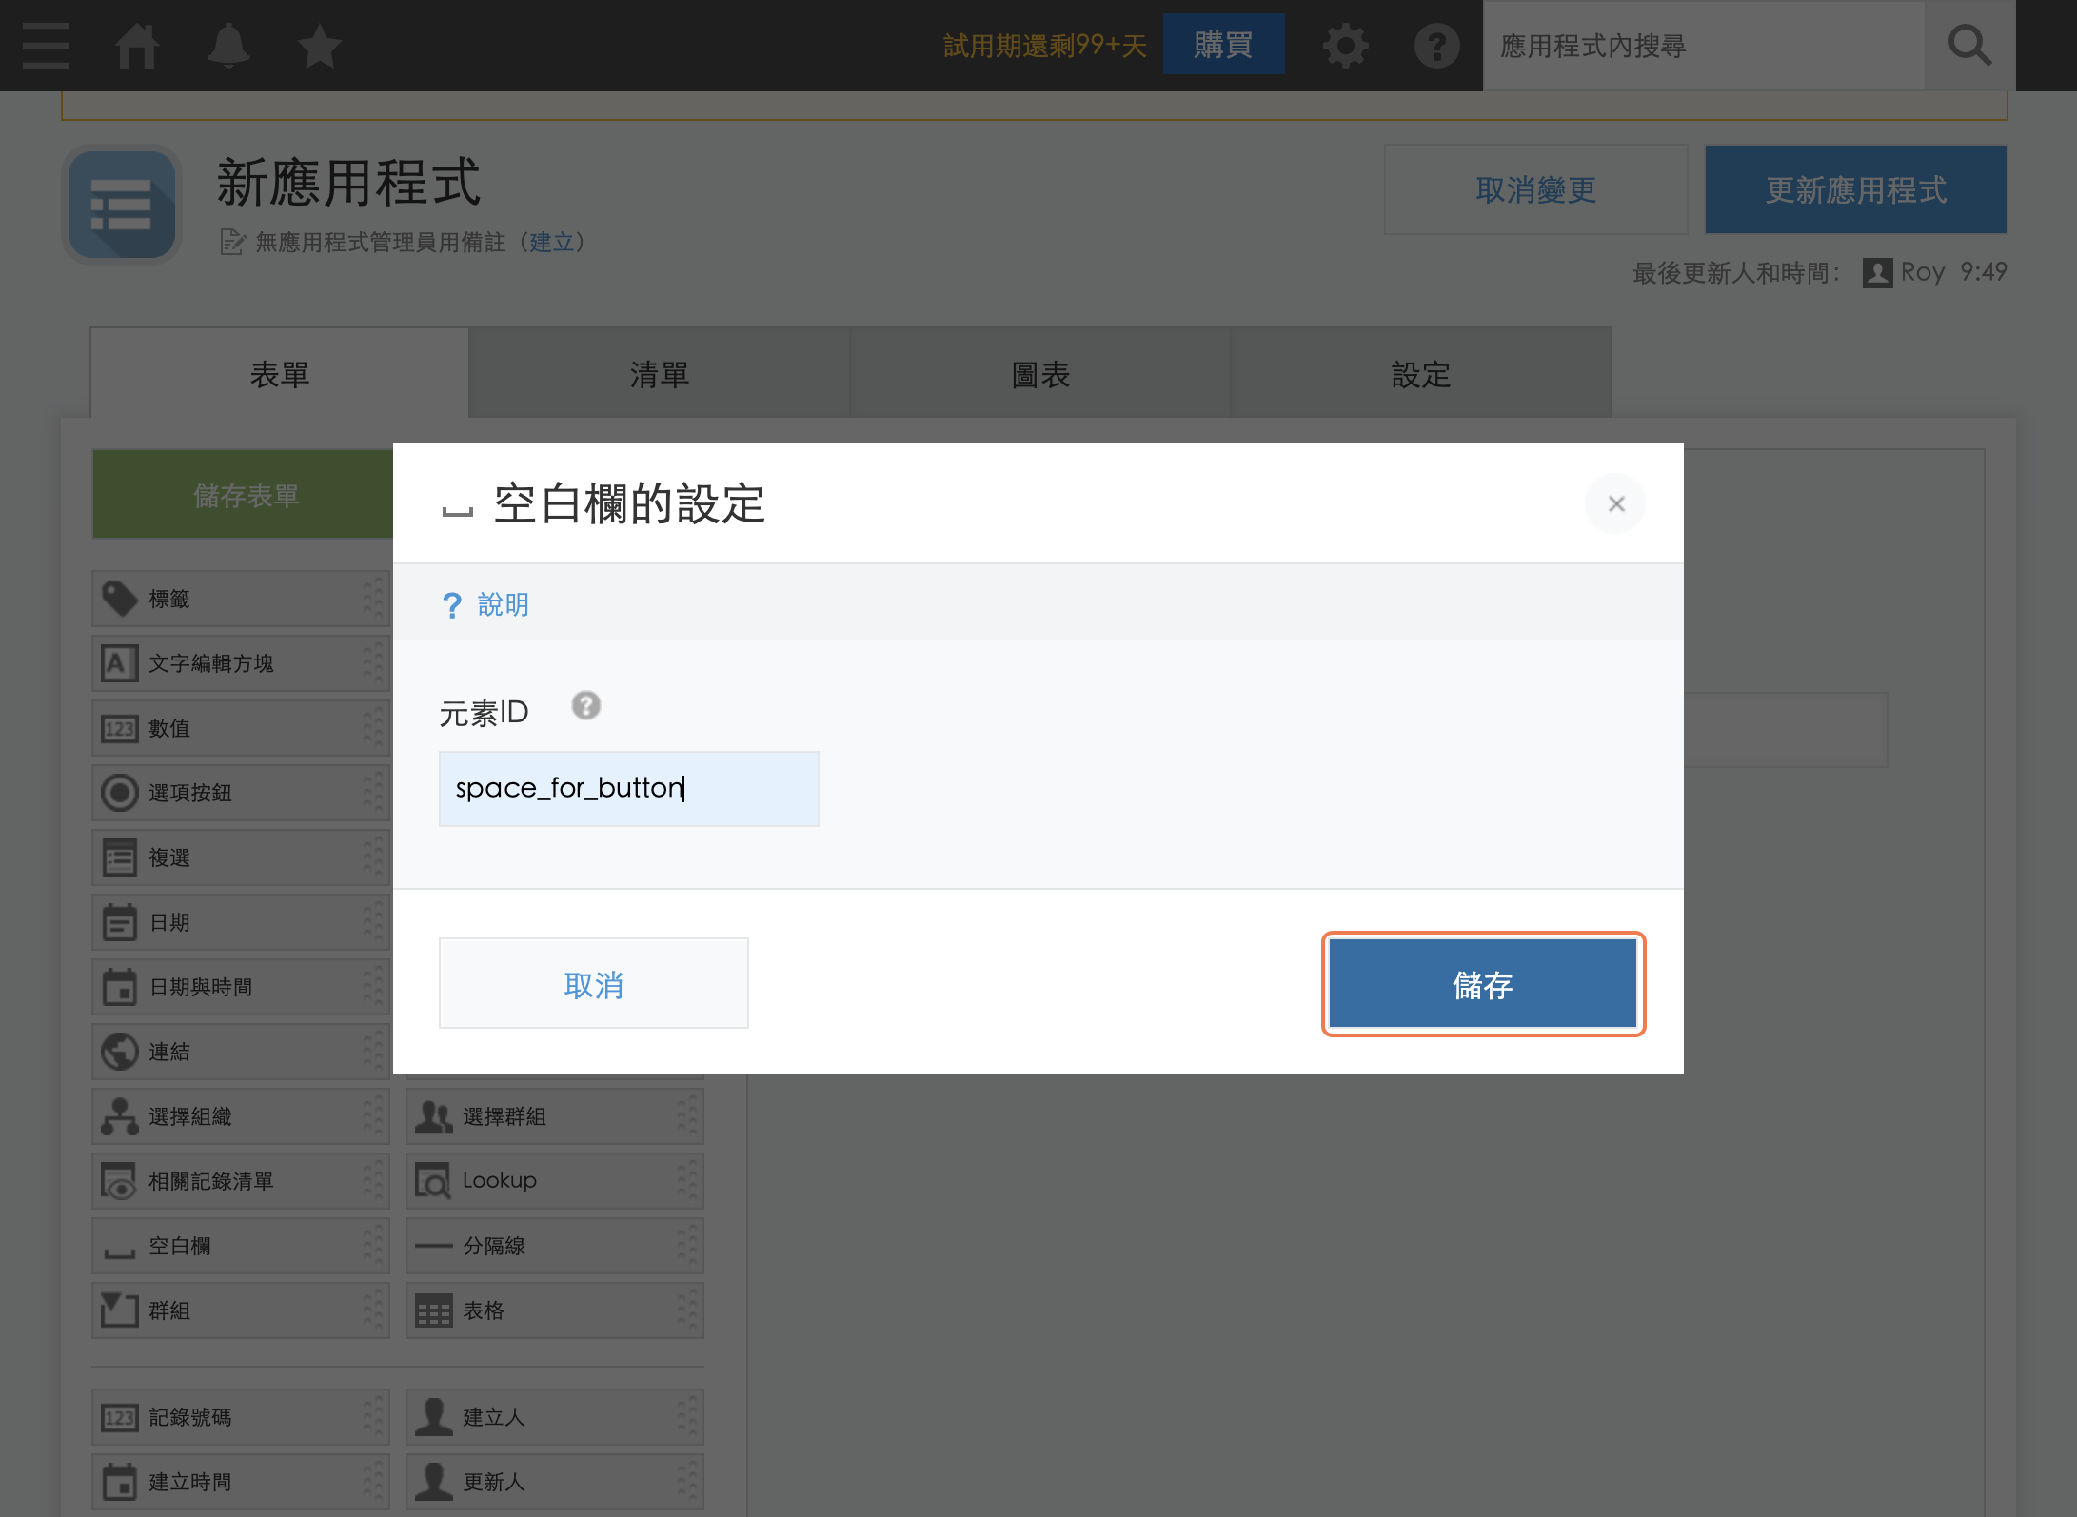Click 取消 cancel button in dialog
The height and width of the screenshot is (1517, 2077).
[x=593, y=984]
